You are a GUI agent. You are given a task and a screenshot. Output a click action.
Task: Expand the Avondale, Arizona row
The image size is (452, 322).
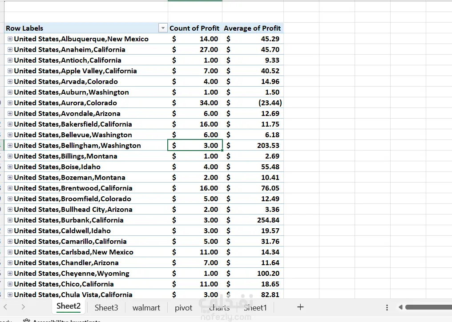tap(10, 113)
